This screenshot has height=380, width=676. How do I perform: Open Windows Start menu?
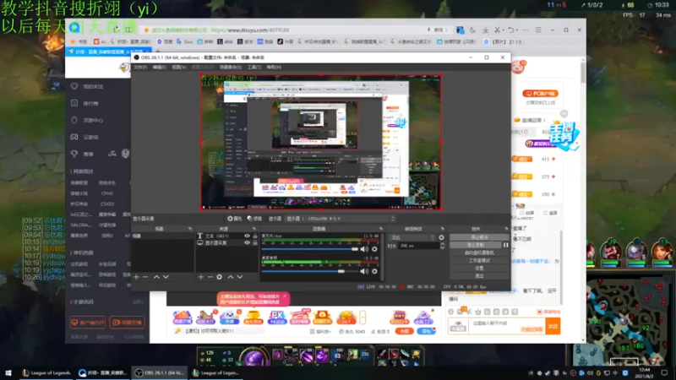(8, 373)
